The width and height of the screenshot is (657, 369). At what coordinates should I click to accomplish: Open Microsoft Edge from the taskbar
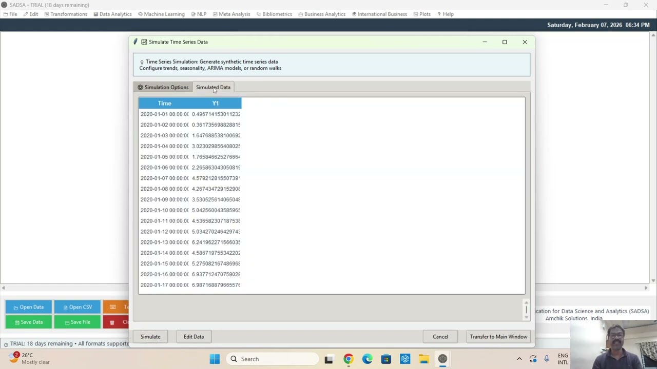(x=367, y=359)
